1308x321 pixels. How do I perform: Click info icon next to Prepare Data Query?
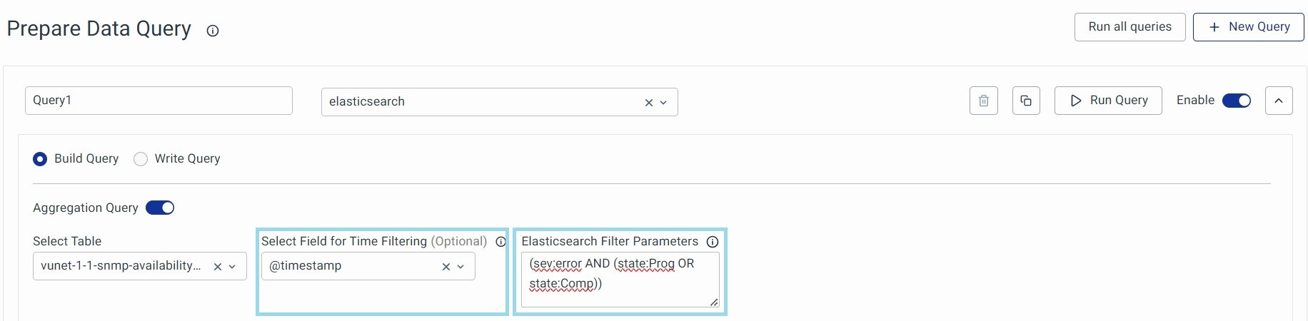pos(213,31)
